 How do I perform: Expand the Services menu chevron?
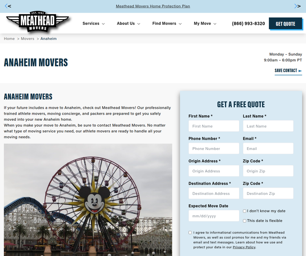coord(104,24)
